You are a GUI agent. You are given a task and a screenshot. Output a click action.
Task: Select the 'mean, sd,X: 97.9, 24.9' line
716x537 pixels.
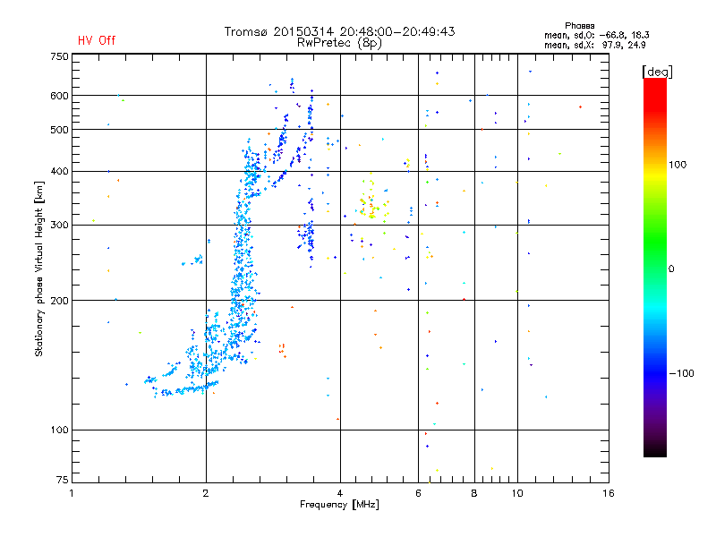pos(594,45)
